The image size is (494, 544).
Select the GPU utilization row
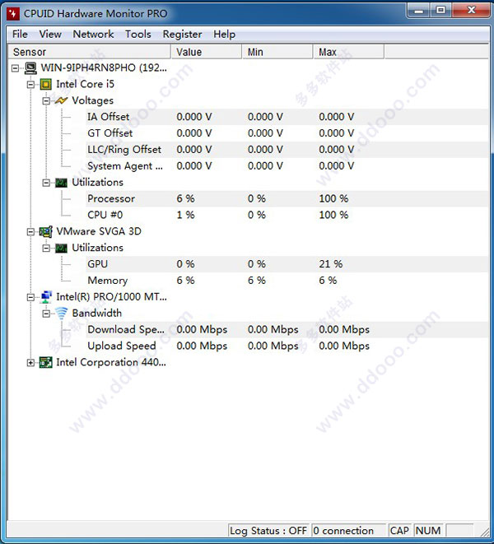pyautogui.click(x=287, y=264)
